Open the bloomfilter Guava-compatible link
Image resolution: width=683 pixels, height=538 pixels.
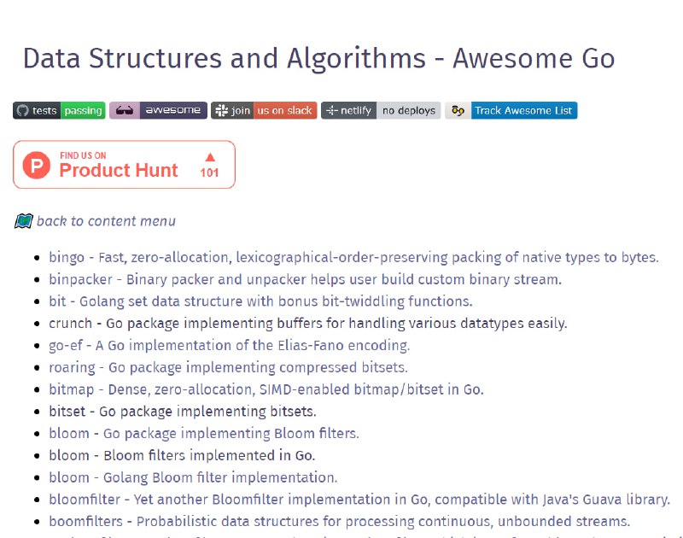(x=85, y=500)
